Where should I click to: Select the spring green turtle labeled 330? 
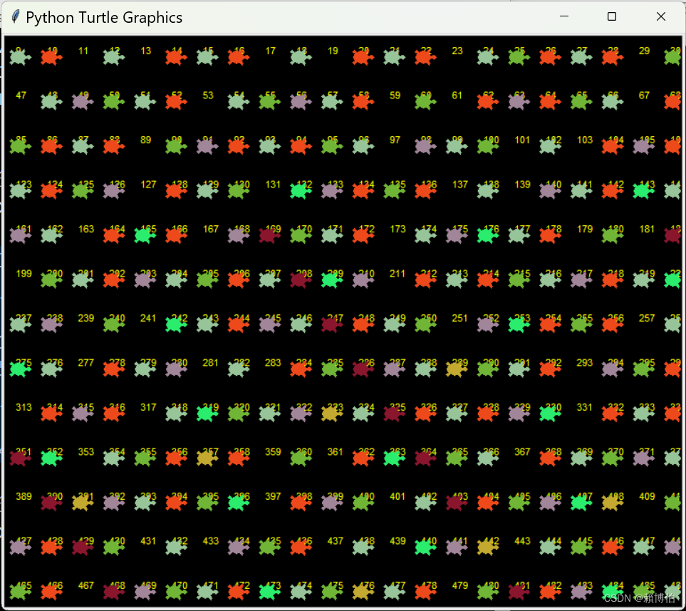point(549,413)
